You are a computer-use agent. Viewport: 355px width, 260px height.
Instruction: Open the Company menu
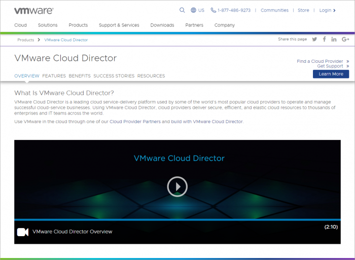click(225, 25)
